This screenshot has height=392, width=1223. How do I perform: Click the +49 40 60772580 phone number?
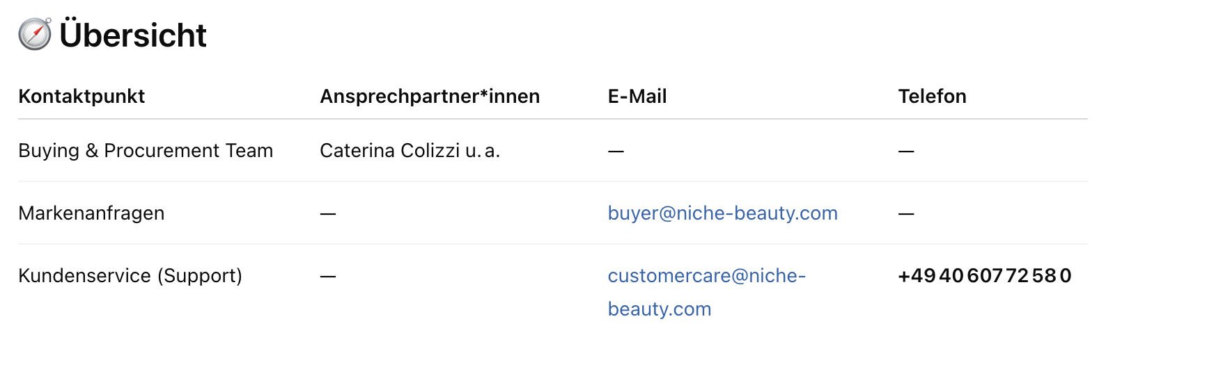(x=984, y=276)
